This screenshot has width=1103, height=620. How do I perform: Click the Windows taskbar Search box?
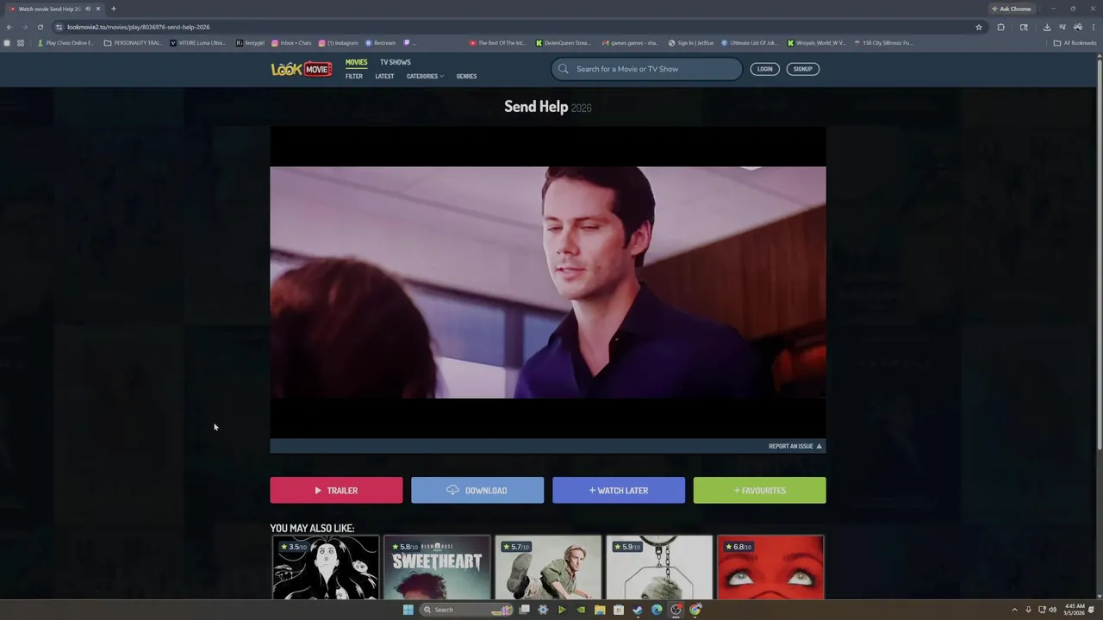tap(465, 610)
